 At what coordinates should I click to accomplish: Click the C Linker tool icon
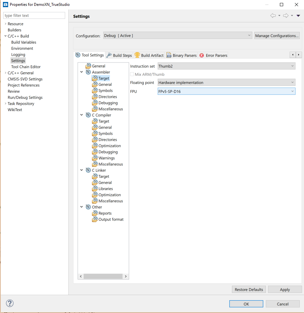click(x=88, y=170)
